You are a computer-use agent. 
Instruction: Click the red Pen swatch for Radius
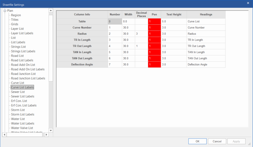coord(154,34)
